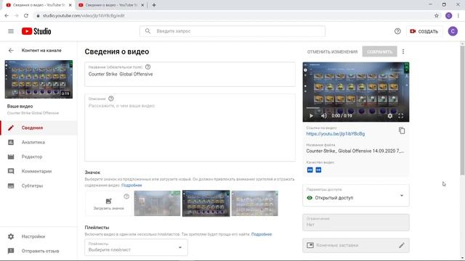Screen dimensions: 465x261
Task: Click the page vertical scrollbar
Action: 462,109
